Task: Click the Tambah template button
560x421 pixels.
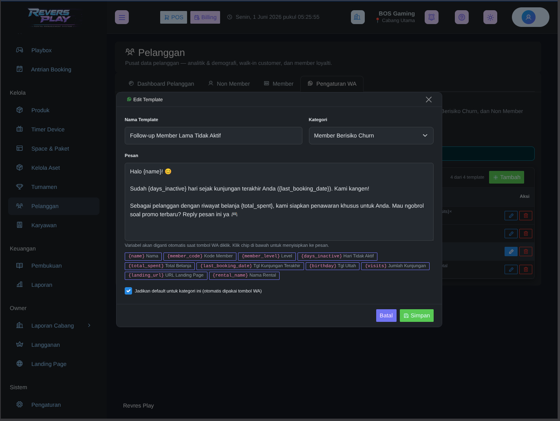Action: [507, 177]
